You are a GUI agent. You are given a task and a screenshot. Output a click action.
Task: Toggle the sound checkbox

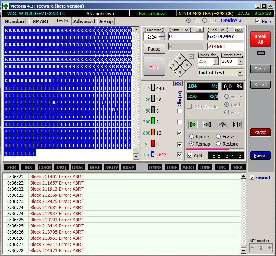[x=252, y=178]
